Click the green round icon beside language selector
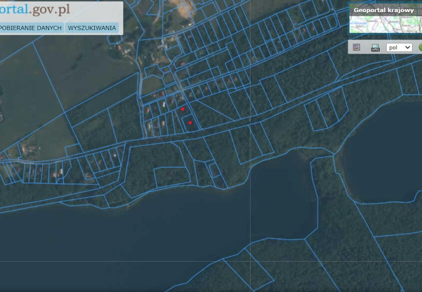This screenshot has width=422, height=292. (x=420, y=47)
